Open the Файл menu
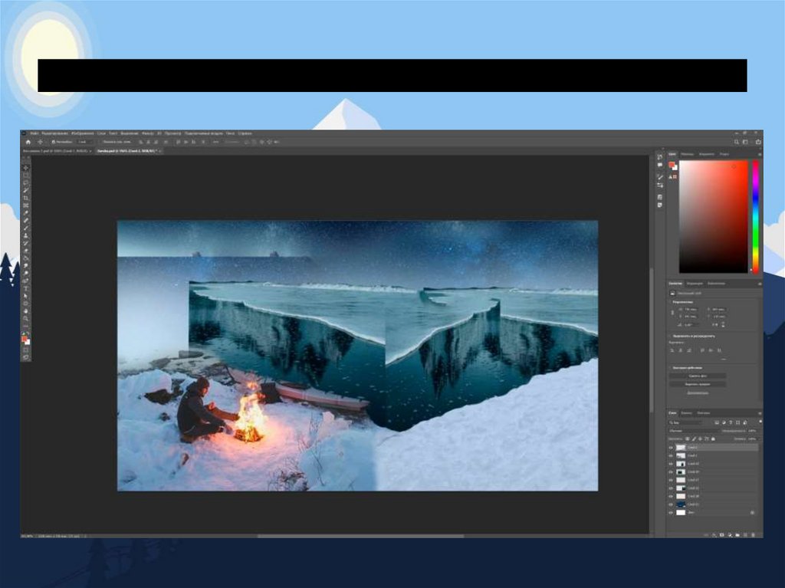Viewport: 785px width, 588px height. [34, 133]
